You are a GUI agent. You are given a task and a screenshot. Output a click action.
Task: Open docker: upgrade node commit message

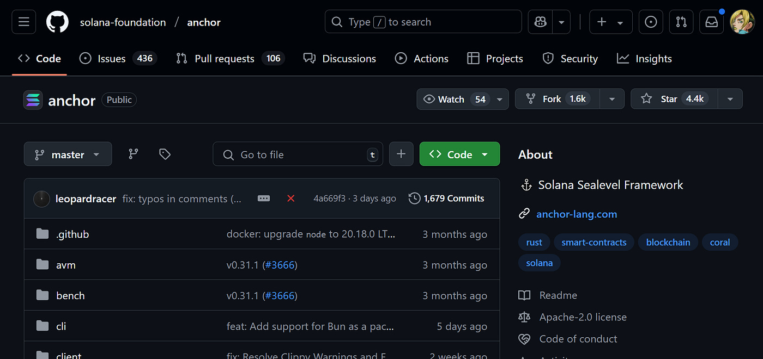coord(311,234)
